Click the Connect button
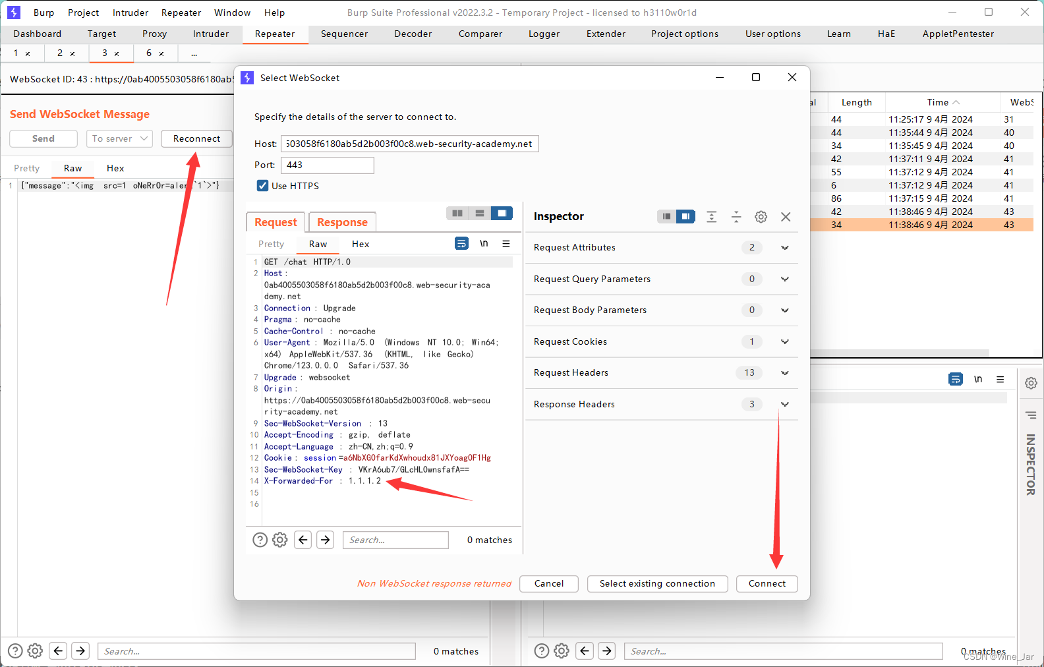1044x667 pixels. [x=767, y=583]
